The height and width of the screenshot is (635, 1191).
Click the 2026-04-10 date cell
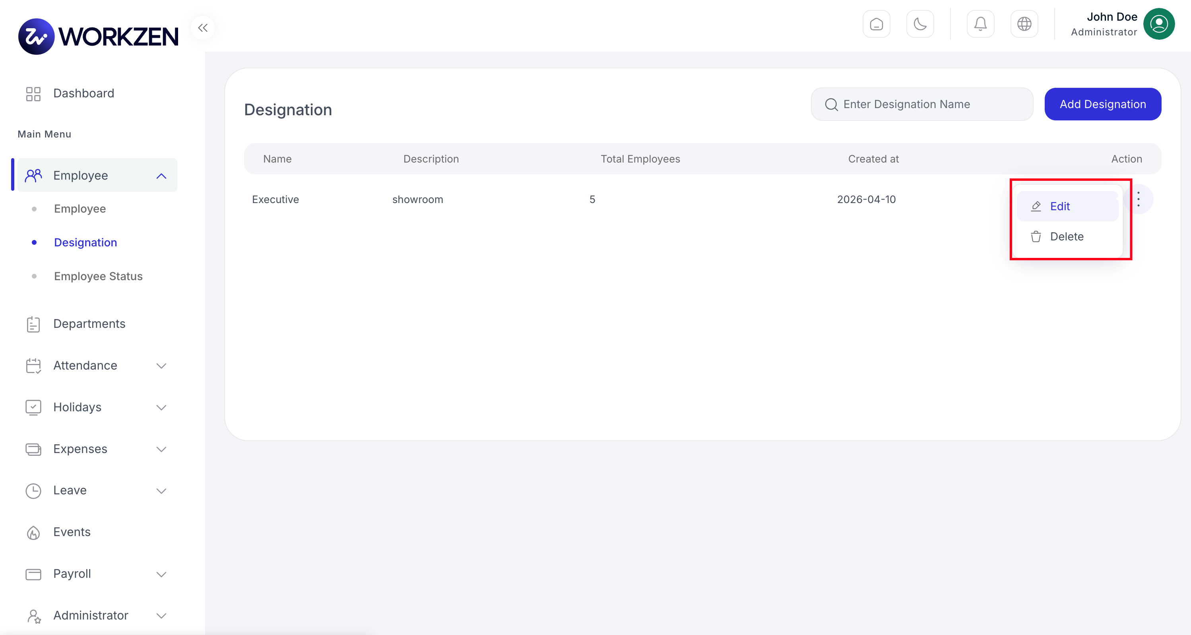(x=867, y=199)
